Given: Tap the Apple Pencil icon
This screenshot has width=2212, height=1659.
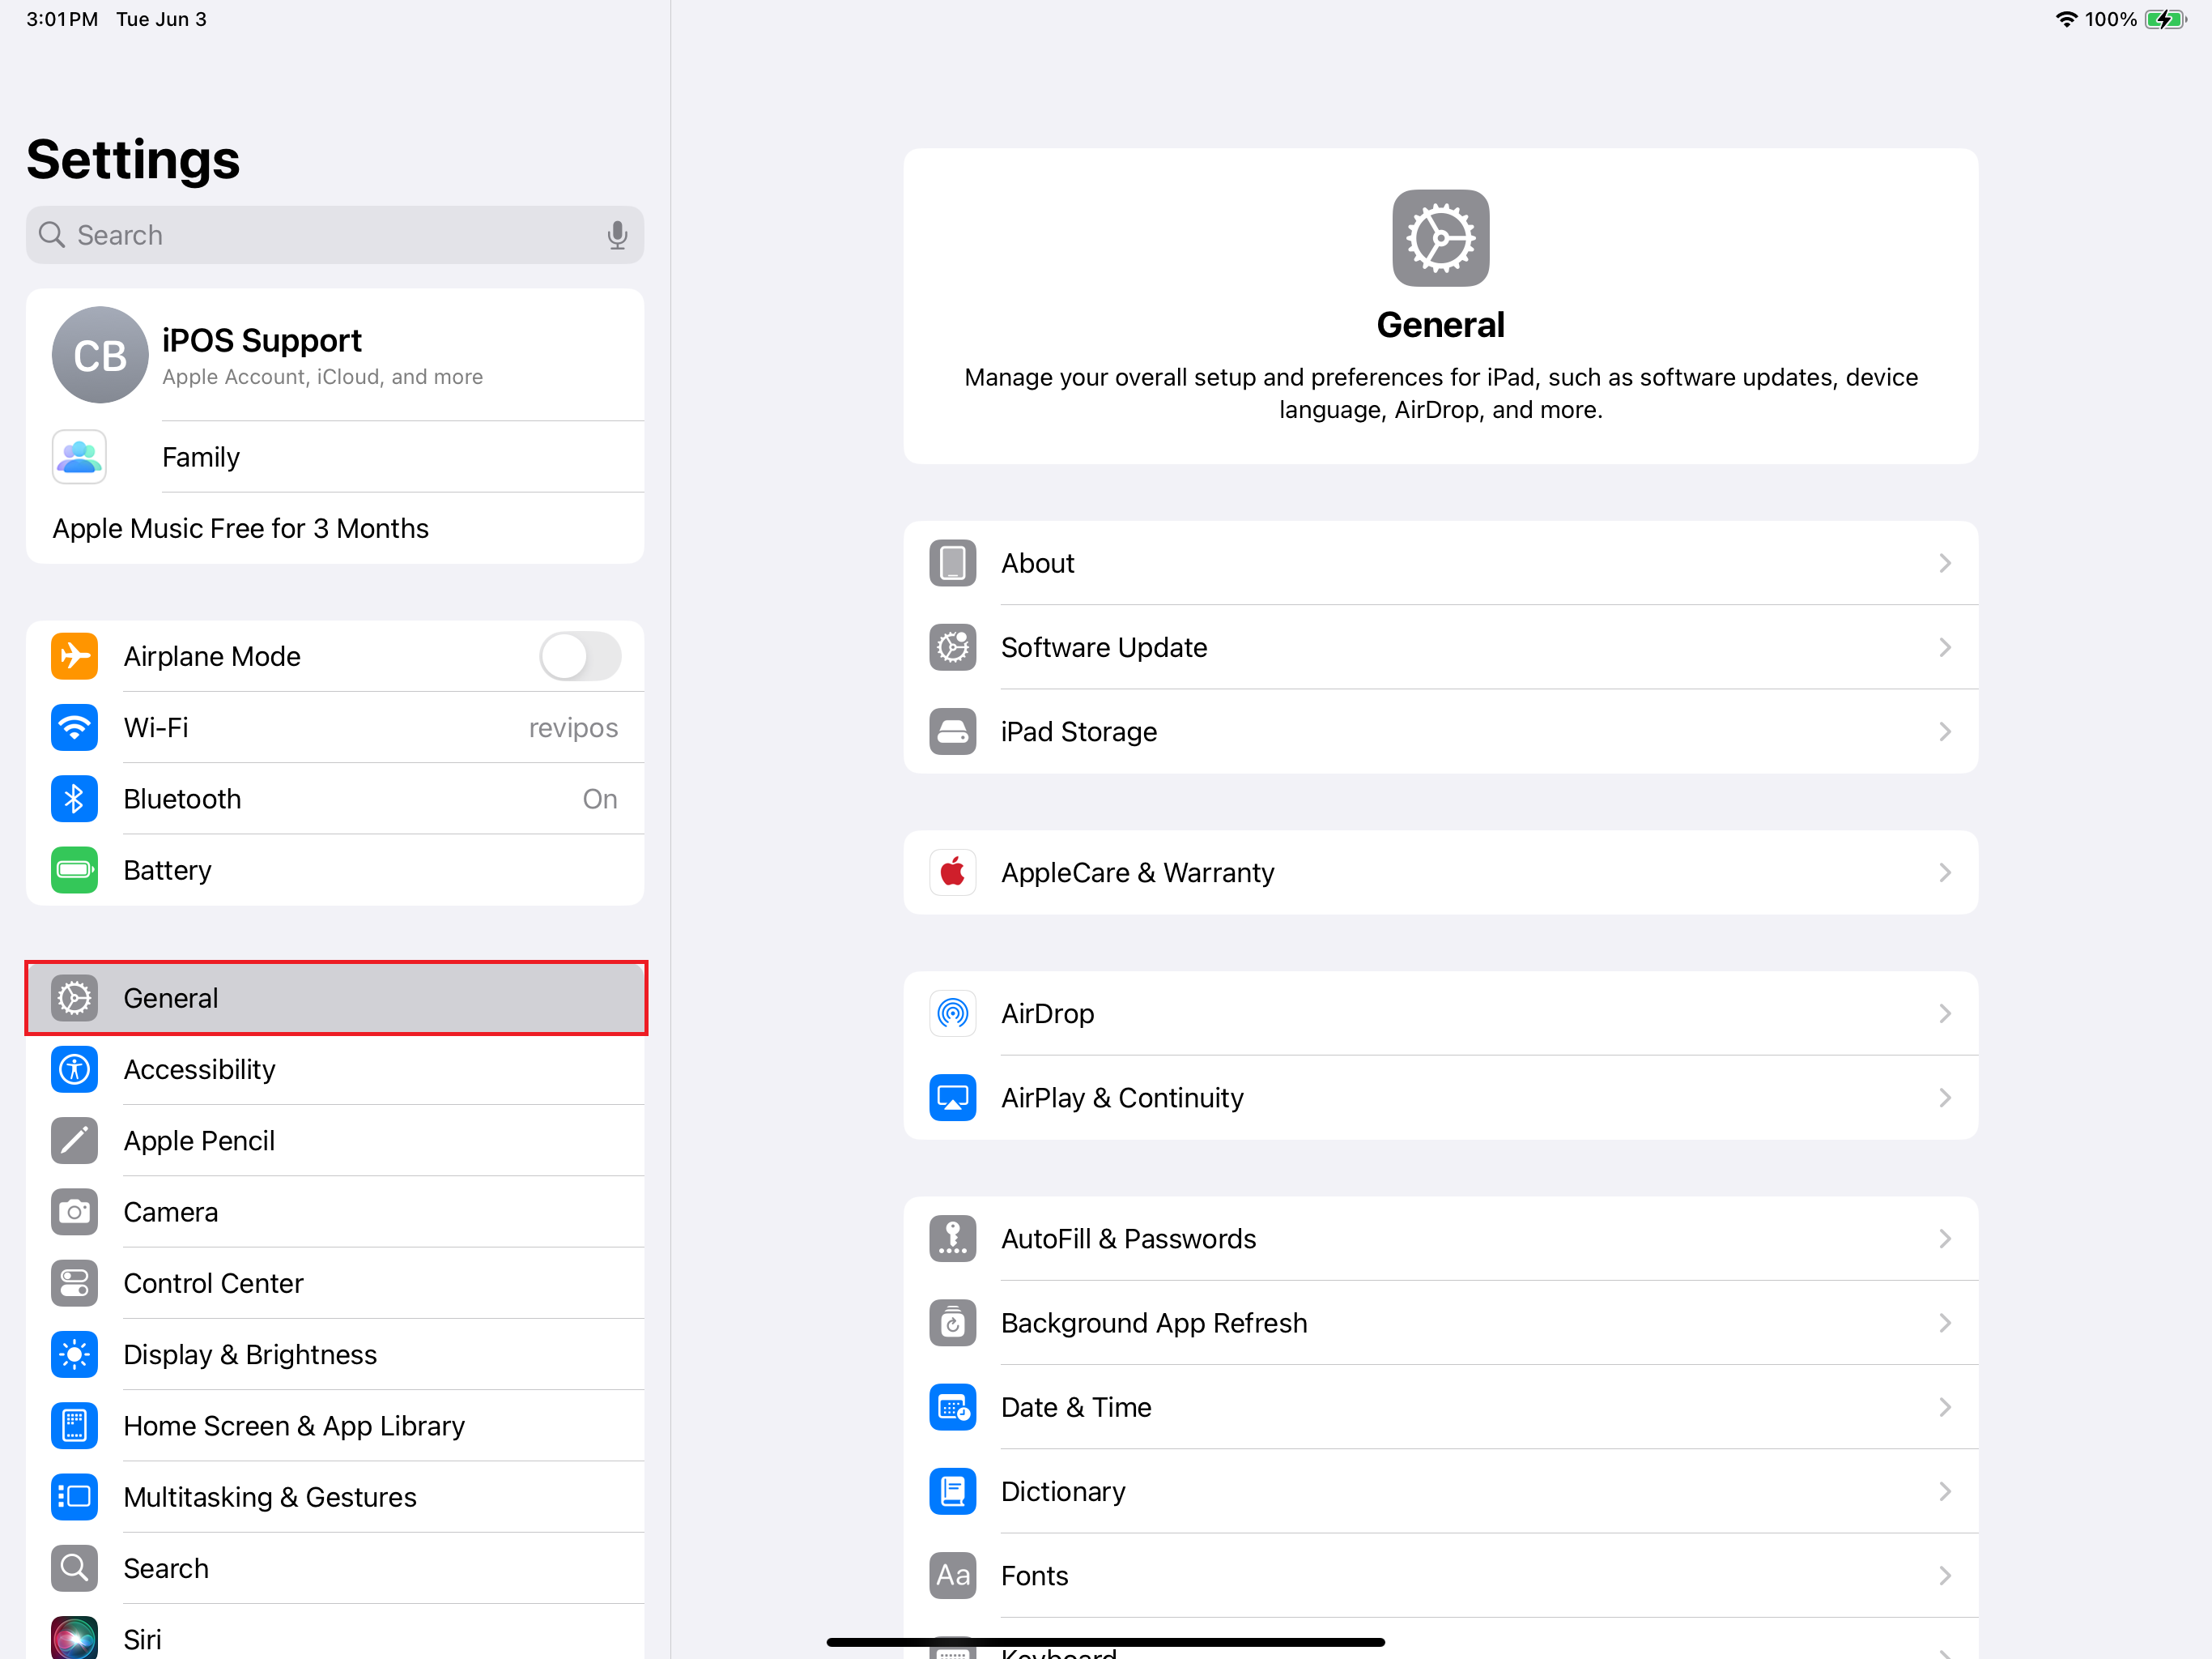Looking at the screenshot, I should pyautogui.click(x=74, y=1141).
